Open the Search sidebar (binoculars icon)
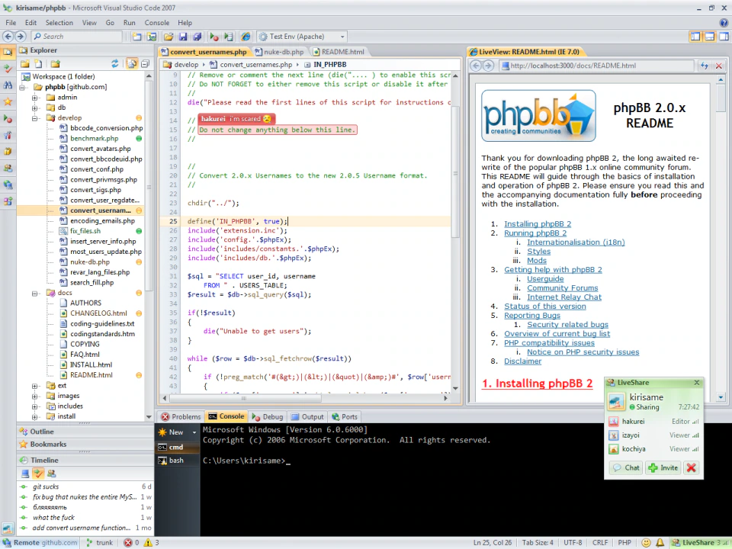 tap(8, 85)
